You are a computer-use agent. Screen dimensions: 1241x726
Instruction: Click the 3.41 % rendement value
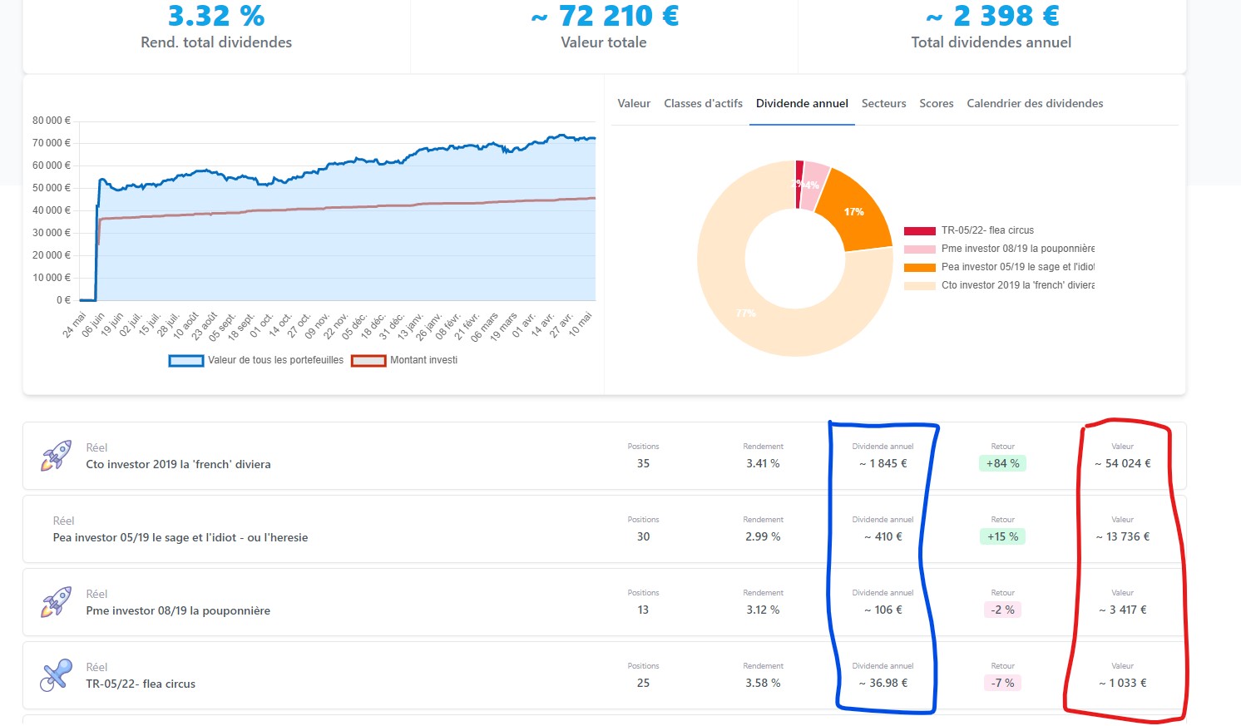tap(763, 463)
